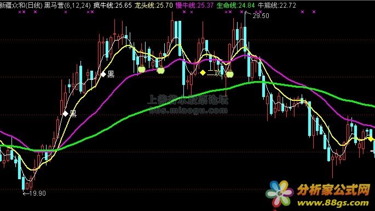Screen dimensions: 375x211
Task: Click the yellow diamond 二攻 marker
Action: click(203, 72)
